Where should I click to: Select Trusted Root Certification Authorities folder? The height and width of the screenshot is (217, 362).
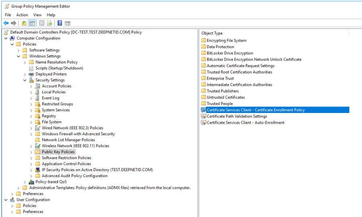click(239, 72)
